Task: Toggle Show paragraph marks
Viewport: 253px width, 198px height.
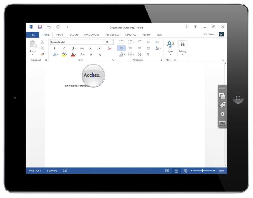Action: pyautogui.click(x=148, y=54)
